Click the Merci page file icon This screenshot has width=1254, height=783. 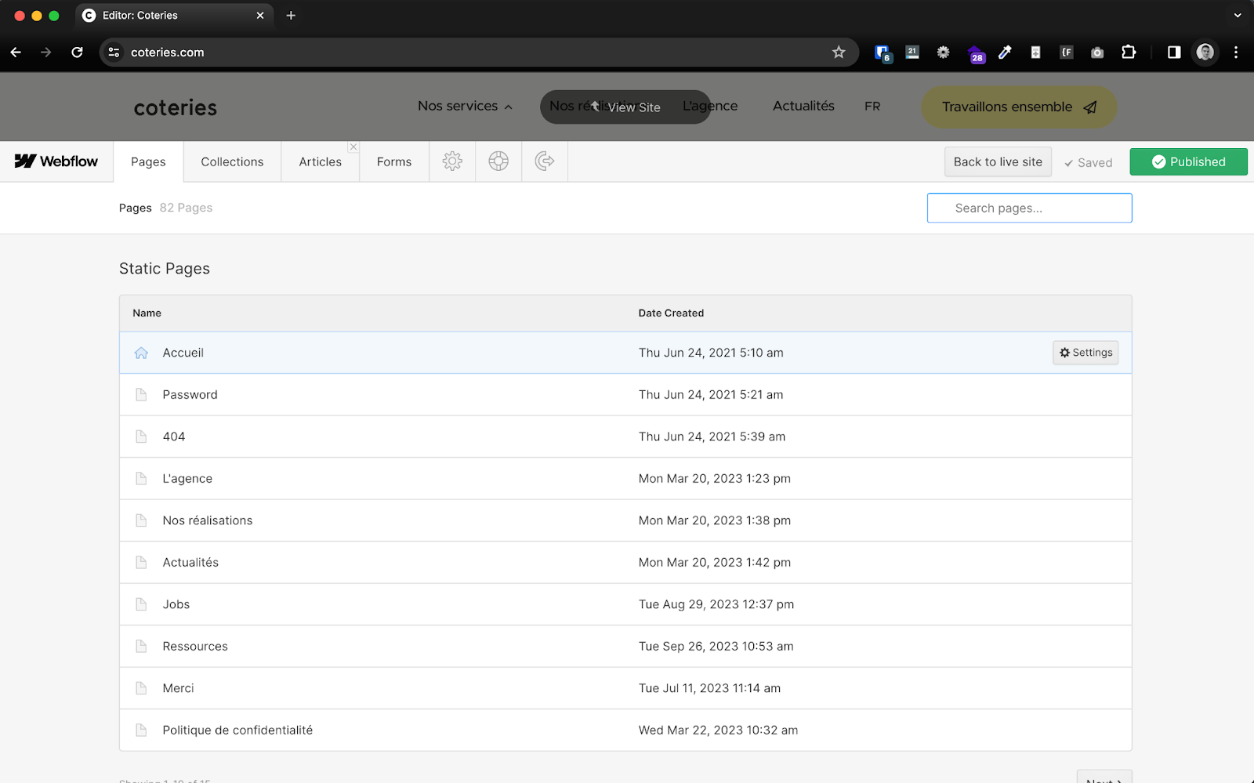coord(141,688)
